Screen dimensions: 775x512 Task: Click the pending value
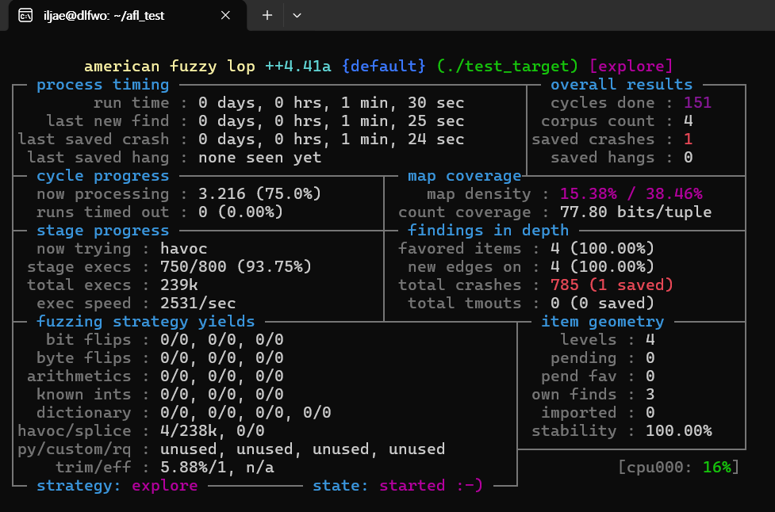tap(650, 358)
